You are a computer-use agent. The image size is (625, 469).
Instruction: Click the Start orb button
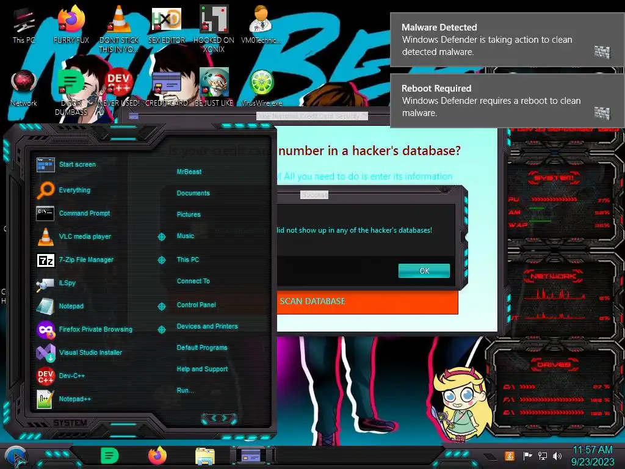click(16, 456)
